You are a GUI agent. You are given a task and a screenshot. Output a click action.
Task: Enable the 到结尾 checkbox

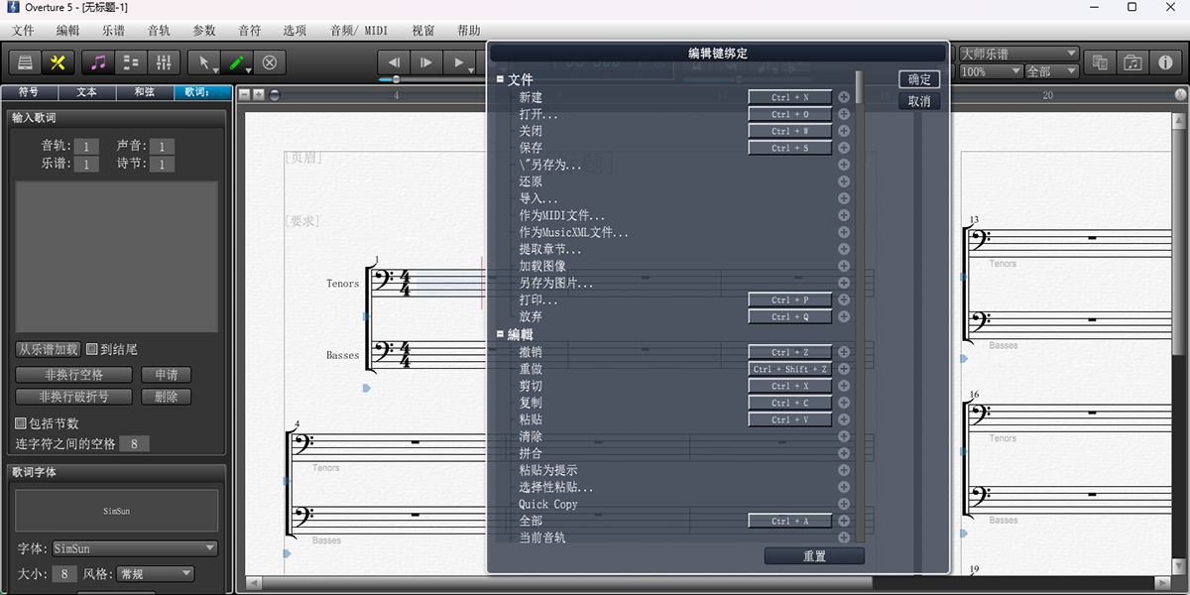[92, 349]
